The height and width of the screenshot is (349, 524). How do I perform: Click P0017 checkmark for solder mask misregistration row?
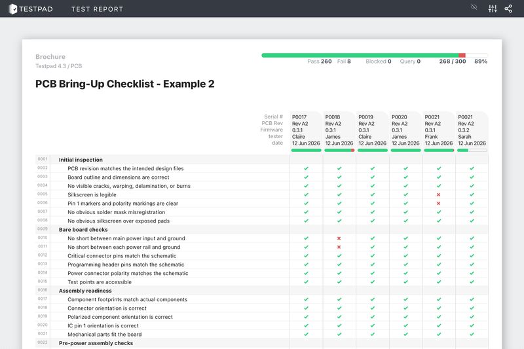point(306,212)
